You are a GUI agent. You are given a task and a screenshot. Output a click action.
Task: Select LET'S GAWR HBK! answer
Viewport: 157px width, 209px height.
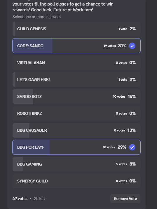click(76, 80)
